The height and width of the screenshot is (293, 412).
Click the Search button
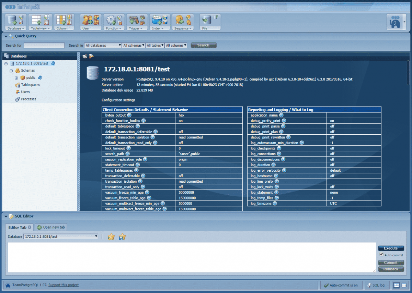point(203,45)
